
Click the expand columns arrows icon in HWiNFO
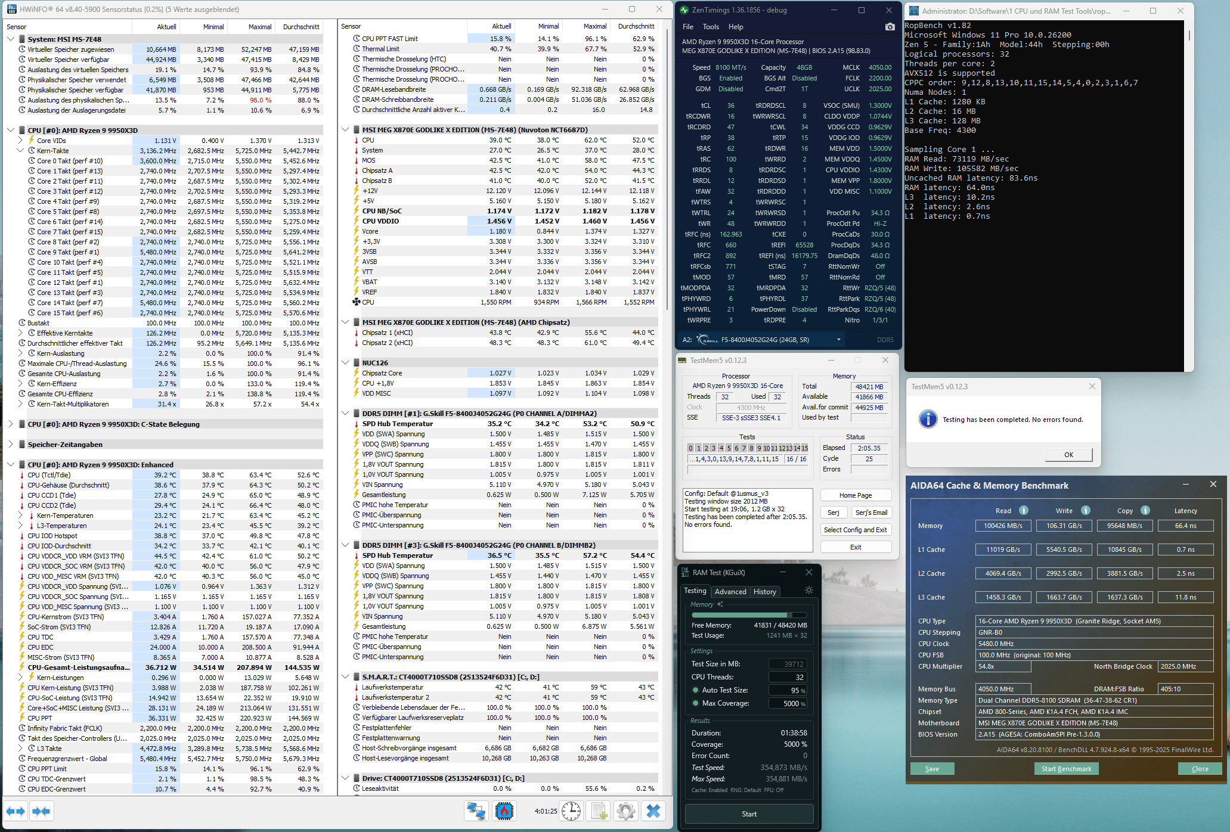[x=16, y=811]
